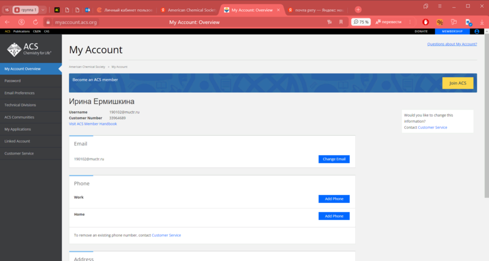Click Add Phone for Work
This screenshot has height=261, width=489.
(334, 199)
